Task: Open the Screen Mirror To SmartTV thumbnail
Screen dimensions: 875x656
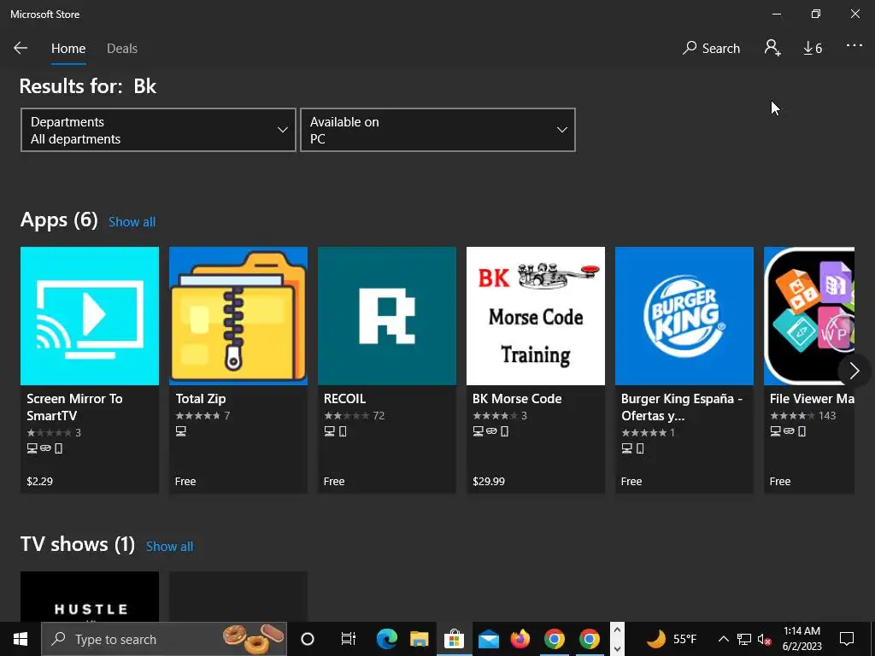Action: 89,316
